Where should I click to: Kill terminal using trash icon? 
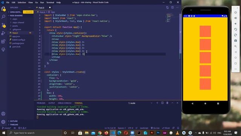pyautogui.click(x=167, y=103)
